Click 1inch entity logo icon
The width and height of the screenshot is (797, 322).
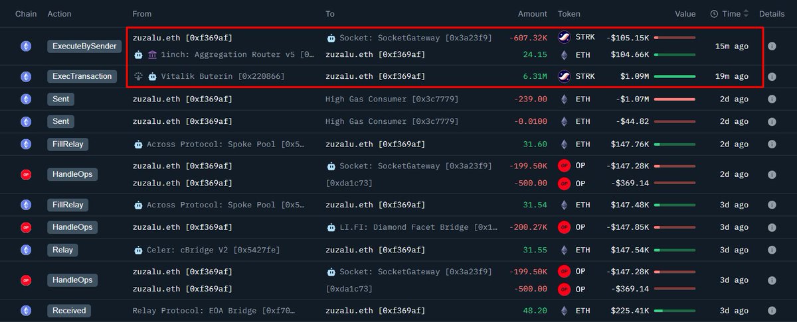point(153,55)
